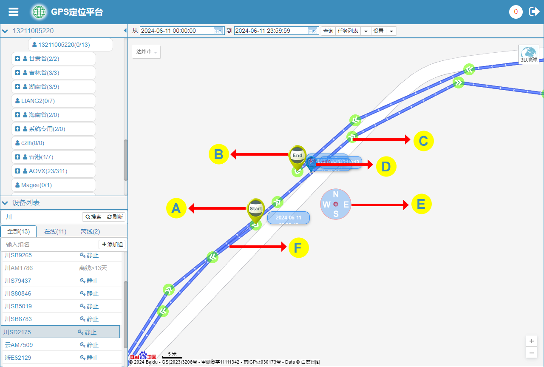
Task: Open the hamburger menu
Action: coord(14,12)
